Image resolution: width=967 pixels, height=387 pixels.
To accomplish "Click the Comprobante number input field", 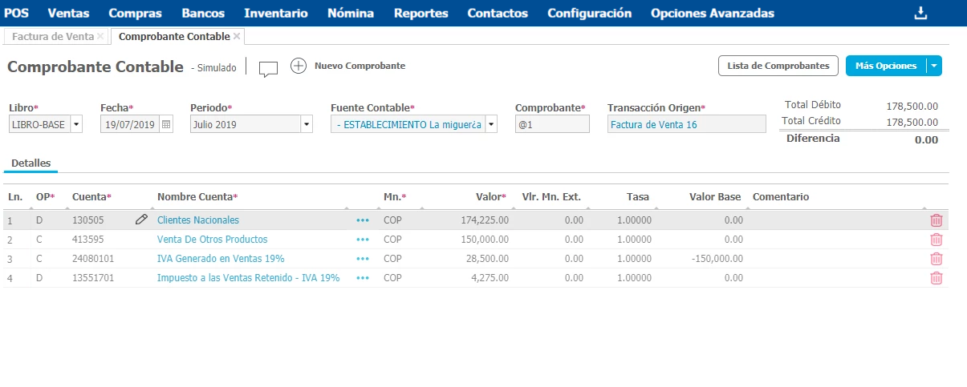I will click(552, 124).
